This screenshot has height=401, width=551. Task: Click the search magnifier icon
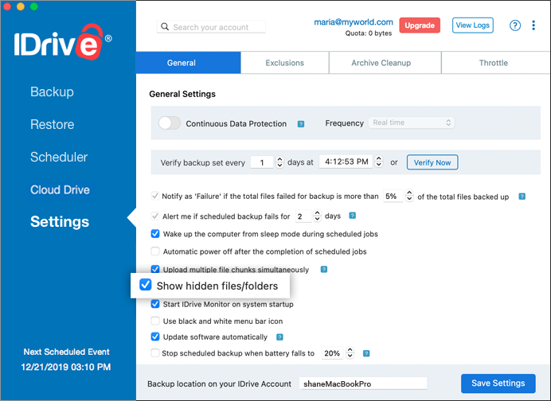tap(165, 27)
